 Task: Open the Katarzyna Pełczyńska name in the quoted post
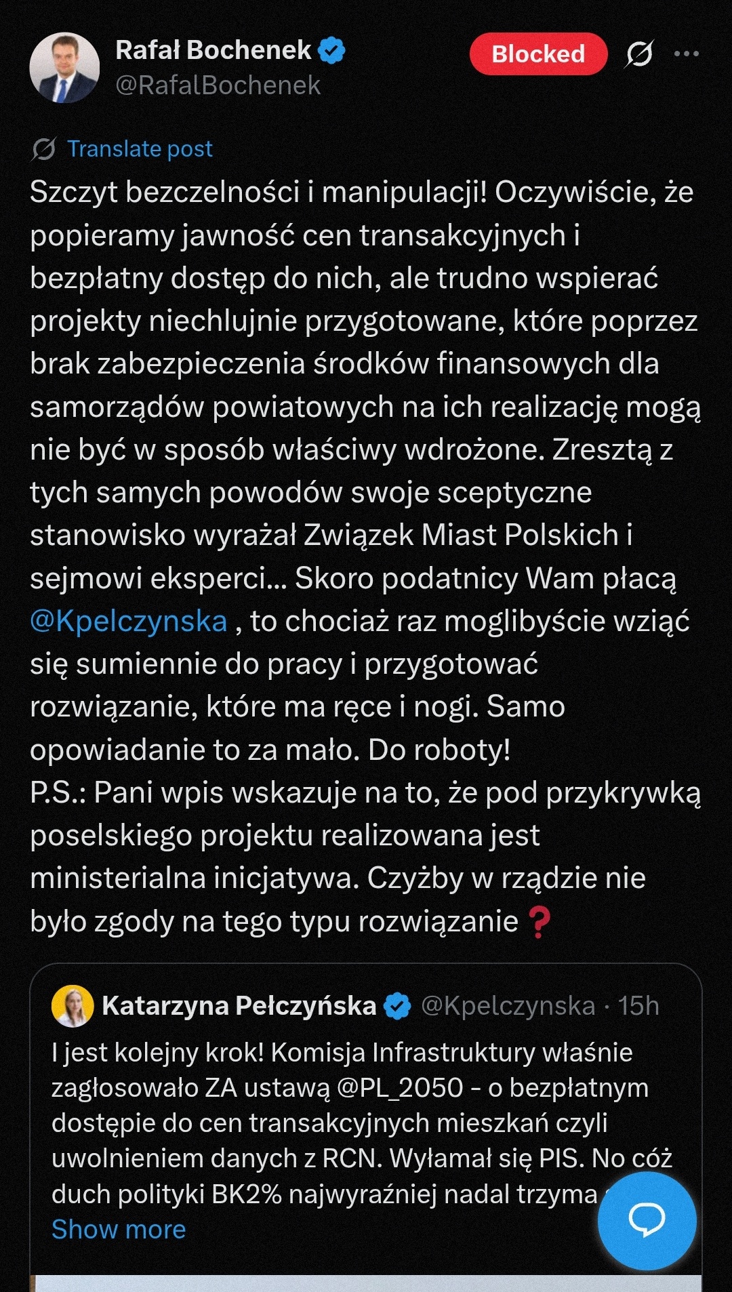click(239, 1006)
